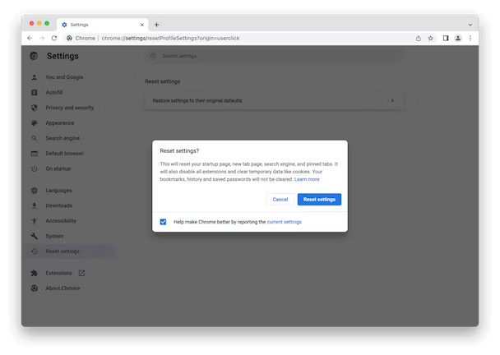Open a new tab with plus button
The image size is (500, 355).
click(156, 25)
